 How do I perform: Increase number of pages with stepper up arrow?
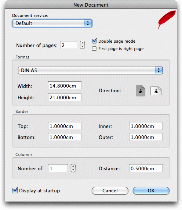pos(82,43)
